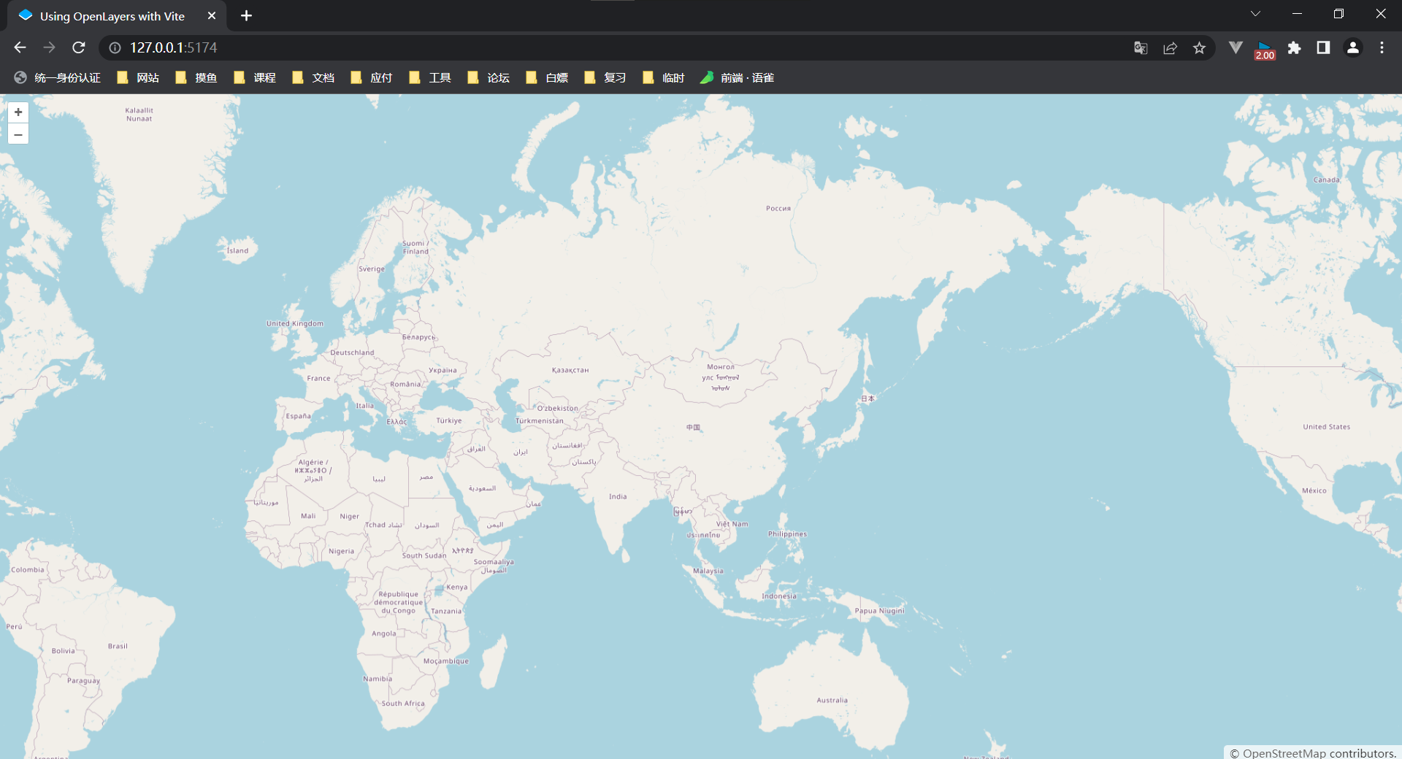Screen dimensions: 1402x759
Task: Open the Extensions puzzle menu
Action: click(1294, 47)
